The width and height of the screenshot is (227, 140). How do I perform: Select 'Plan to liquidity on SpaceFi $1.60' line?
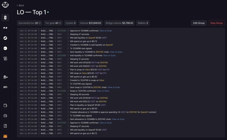[88, 105]
